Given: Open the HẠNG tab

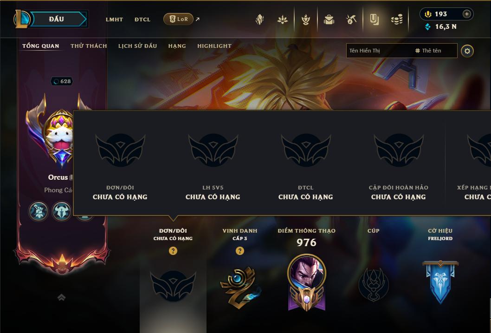Looking at the screenshot, I should (x=177, y=46).
